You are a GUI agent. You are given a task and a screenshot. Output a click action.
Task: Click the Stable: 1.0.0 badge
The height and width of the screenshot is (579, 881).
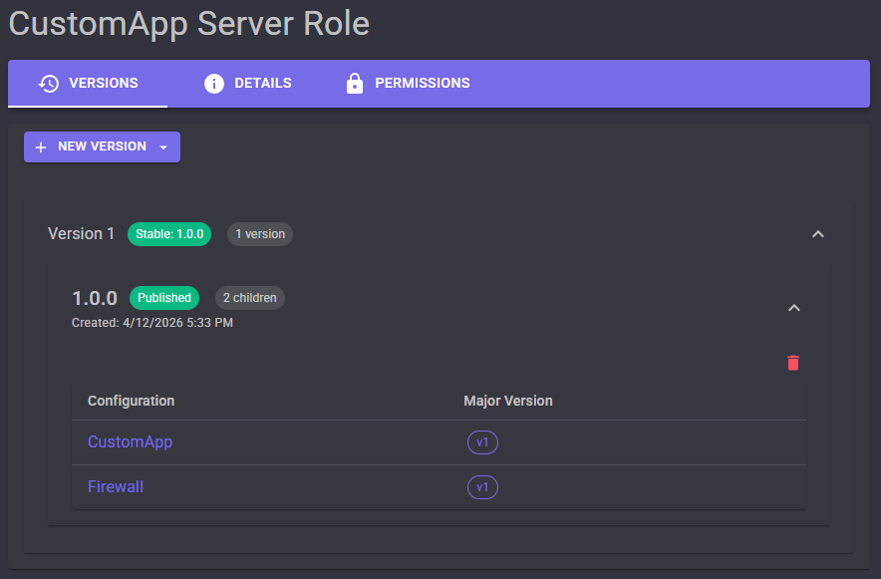(x=168, y=234)
